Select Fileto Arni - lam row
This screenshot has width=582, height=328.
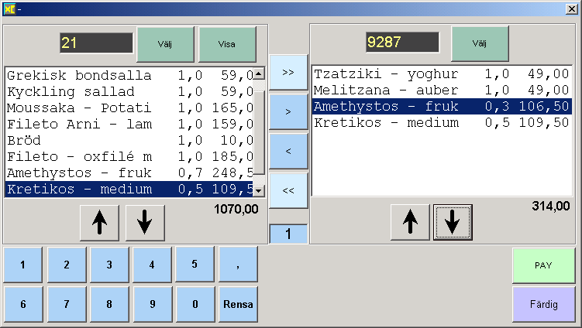129,124
